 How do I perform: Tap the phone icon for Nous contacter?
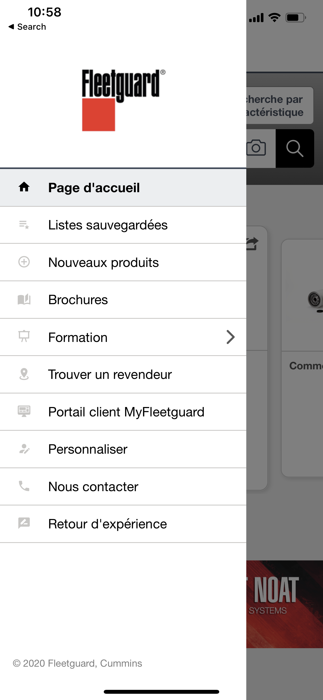pos(24,486)
